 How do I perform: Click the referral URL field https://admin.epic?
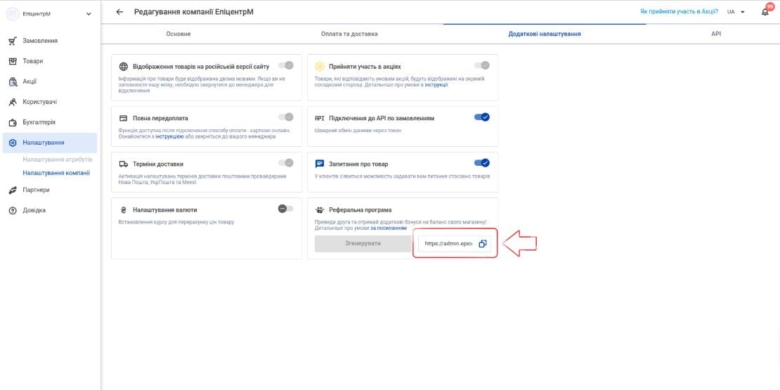[448, 244]
